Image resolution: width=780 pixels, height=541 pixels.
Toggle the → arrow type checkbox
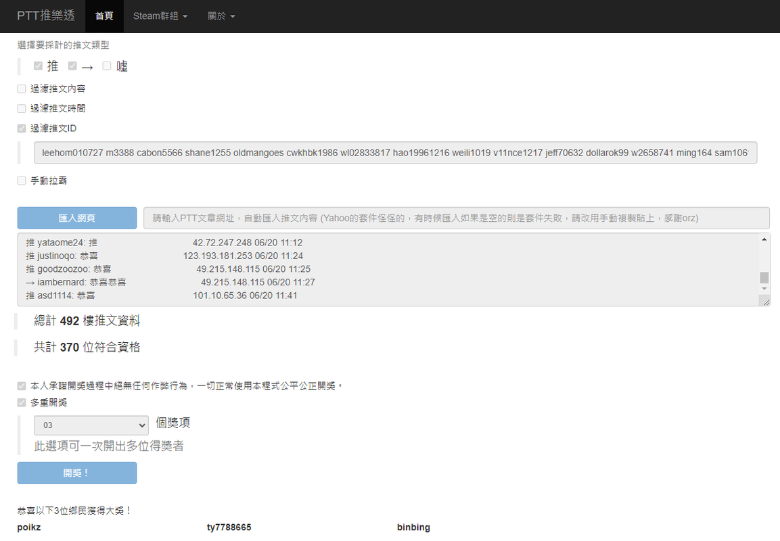pos(72,66)
